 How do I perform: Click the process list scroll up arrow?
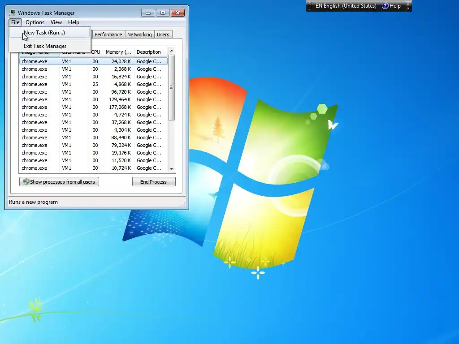pyautogui.click(x=172, y=51)
